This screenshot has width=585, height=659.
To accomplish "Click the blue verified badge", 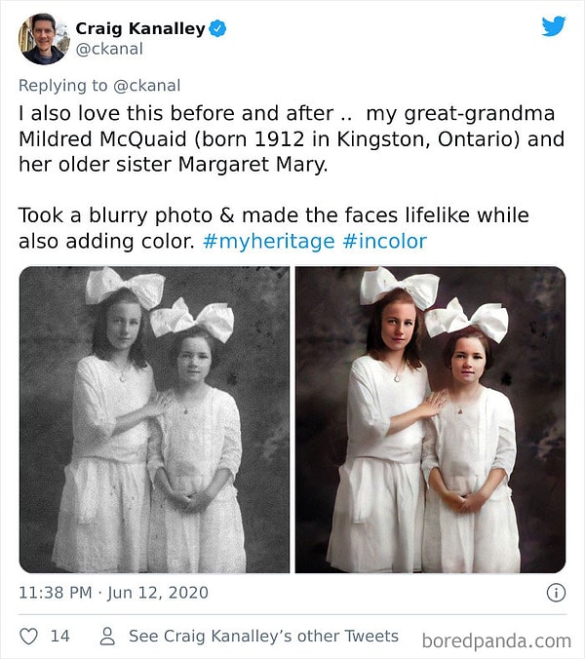I will (218, 28).
